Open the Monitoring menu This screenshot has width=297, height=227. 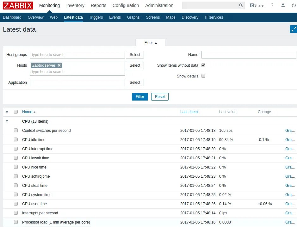pos(49,5)
